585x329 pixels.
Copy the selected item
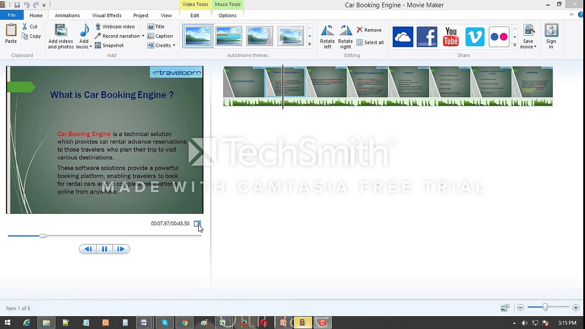pos(31,36)
